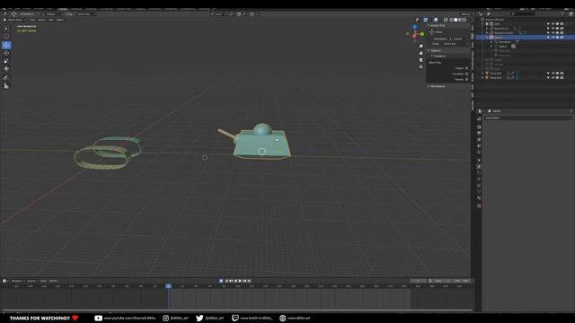Toggle the camera view icon
575x323 pixels.
coord(421,60)
